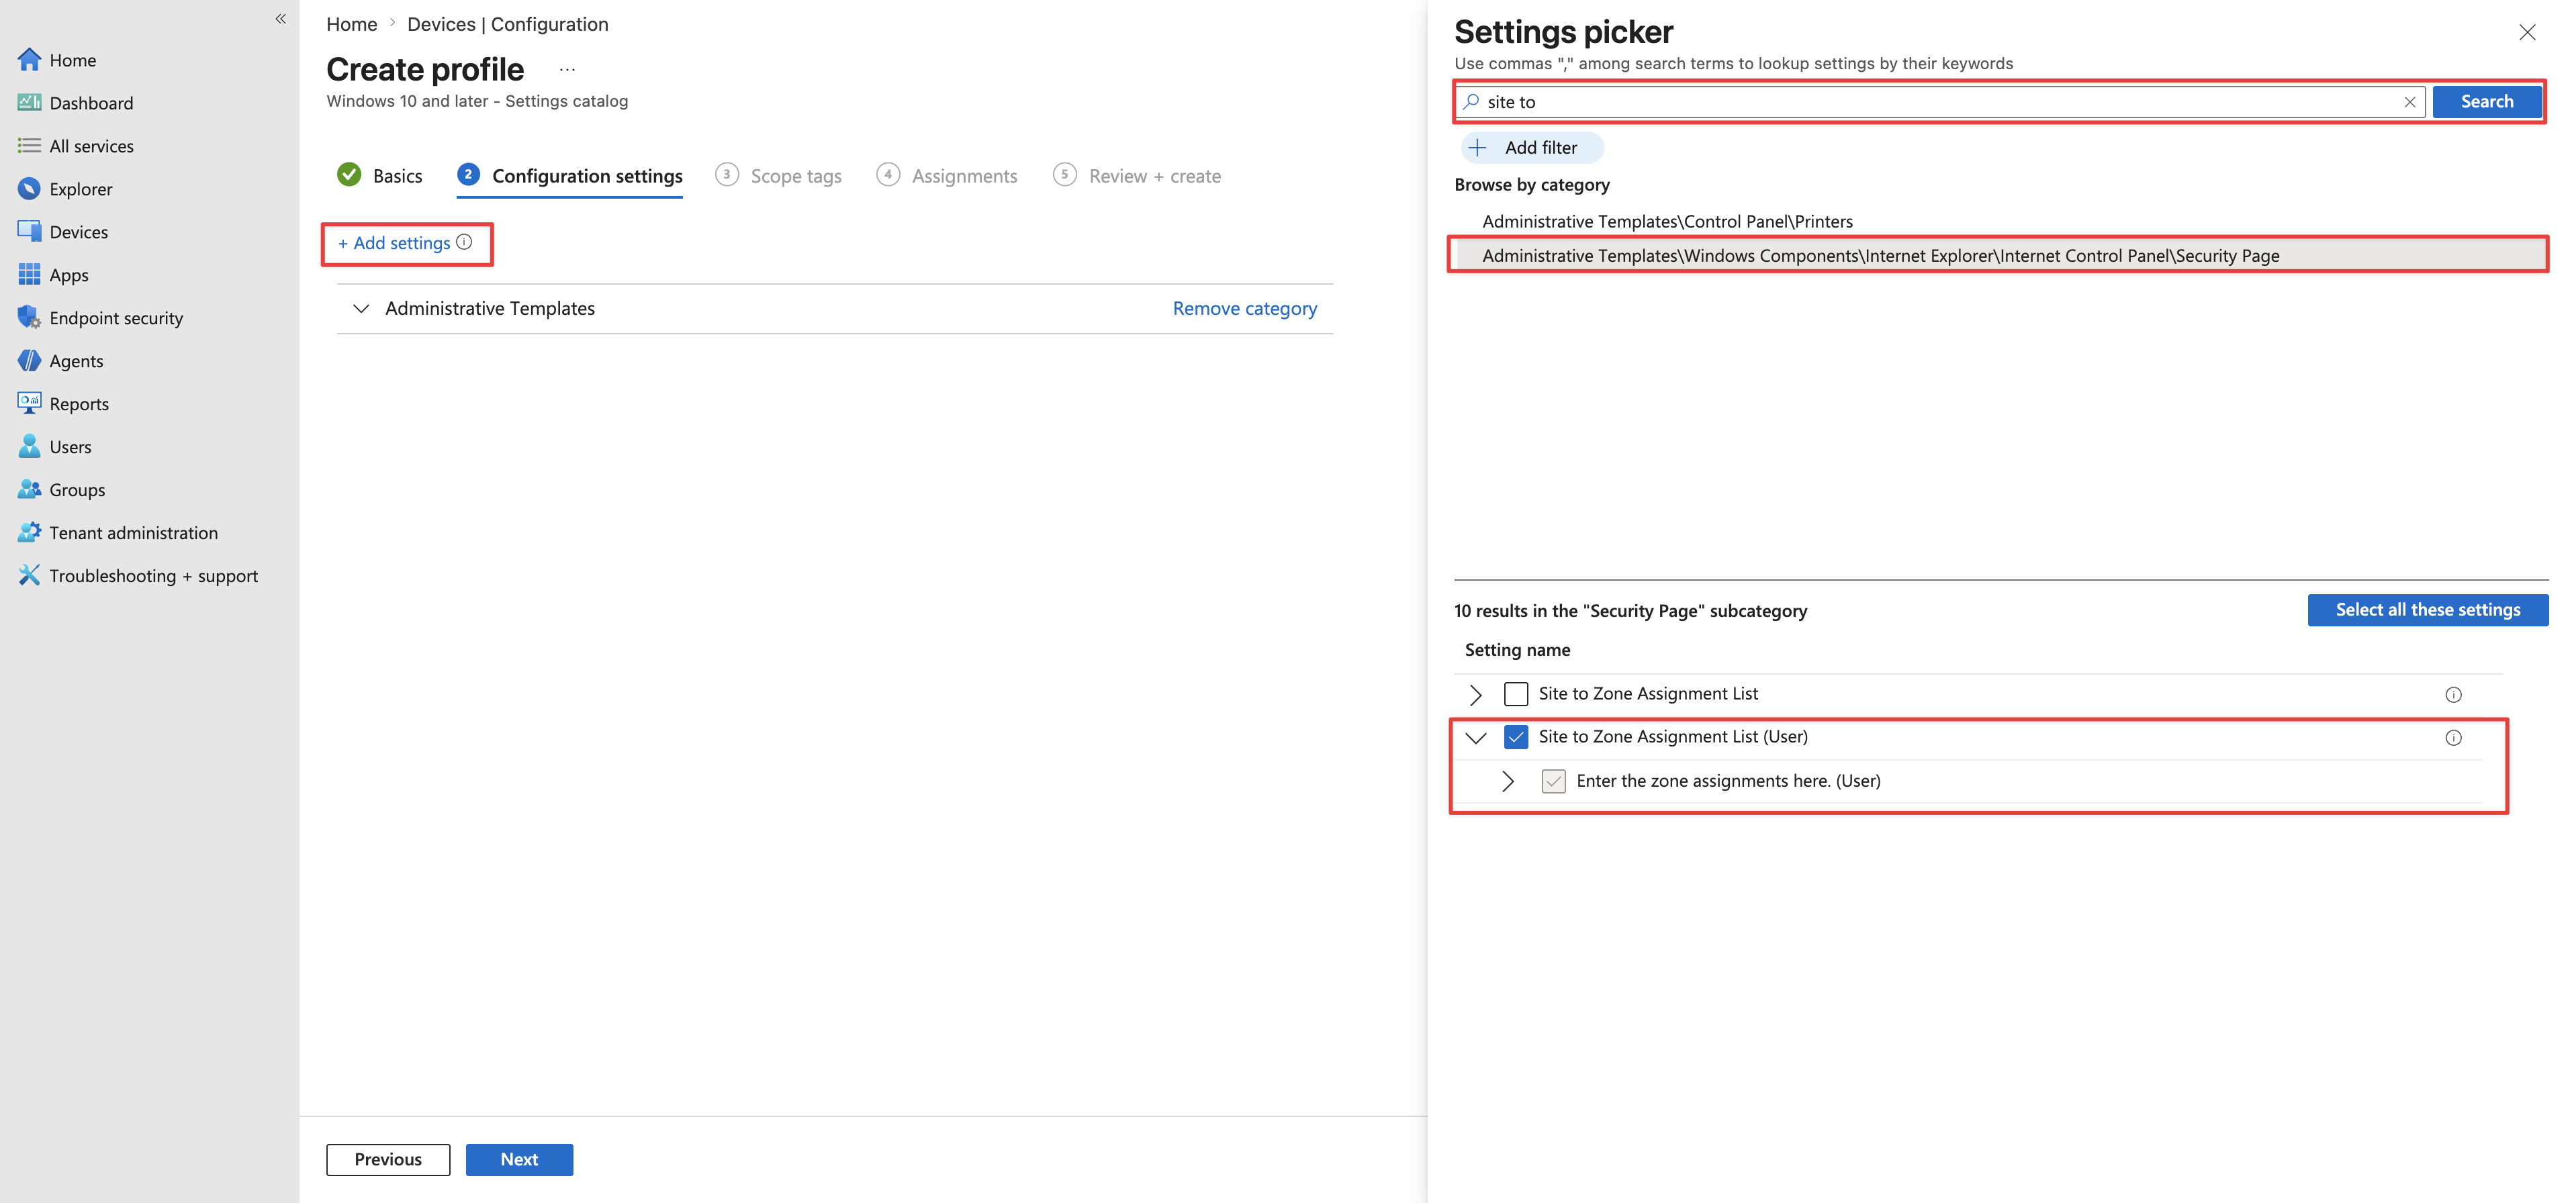Open the Apps grid icon
The image size is (2576, 1203).
point(29,275)
